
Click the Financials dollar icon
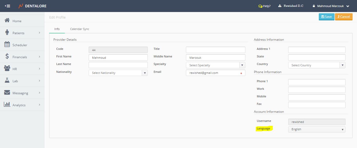click(7, 57)
